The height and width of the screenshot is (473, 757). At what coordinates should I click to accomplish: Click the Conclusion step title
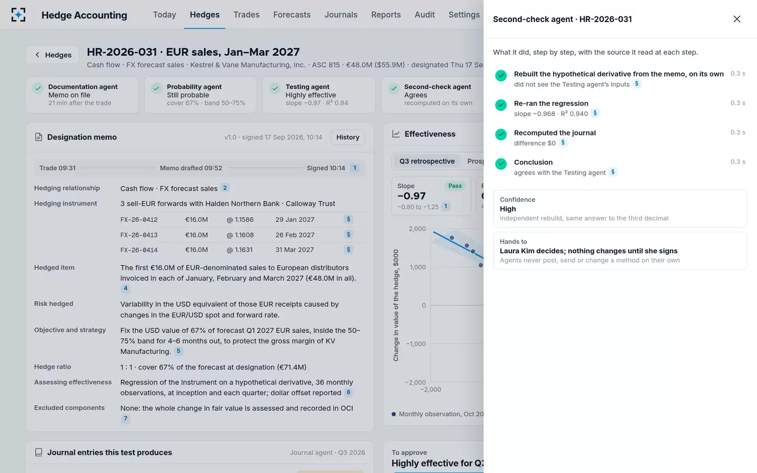point(533,162)
